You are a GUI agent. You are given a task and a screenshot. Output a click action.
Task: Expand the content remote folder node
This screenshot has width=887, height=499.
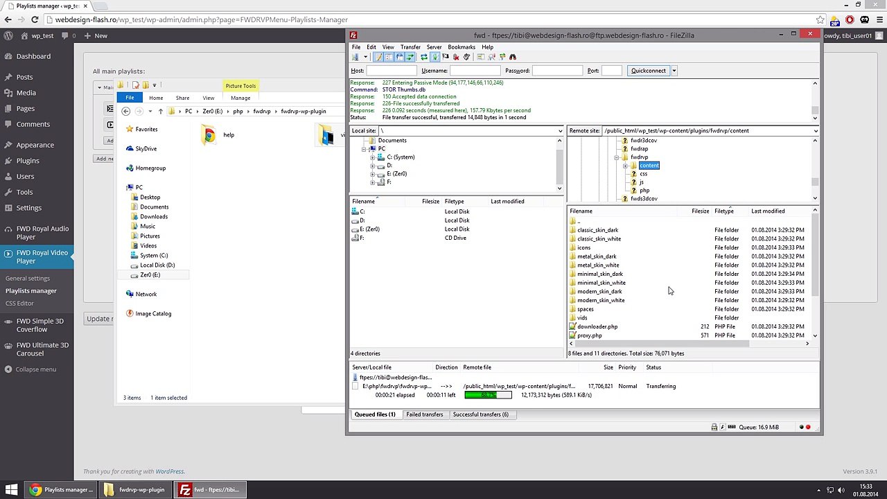(x=625, y=166)
